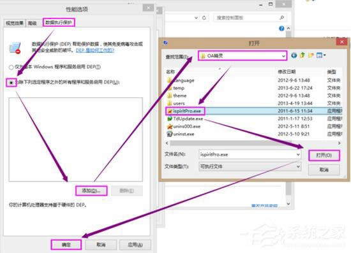Click the 打开(O) button
This screenshot has height=253, width=351.
pyautogui.click(x=324, y=155)
